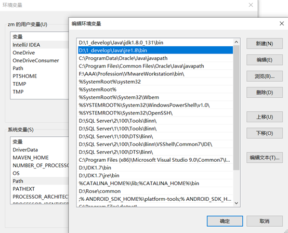Select %SystemRoot%\System32\Wbem entry

click(x=155, y=97)
